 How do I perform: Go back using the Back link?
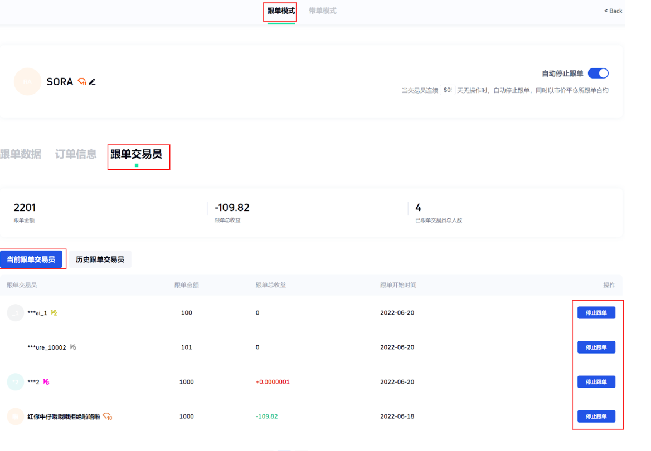613,11
